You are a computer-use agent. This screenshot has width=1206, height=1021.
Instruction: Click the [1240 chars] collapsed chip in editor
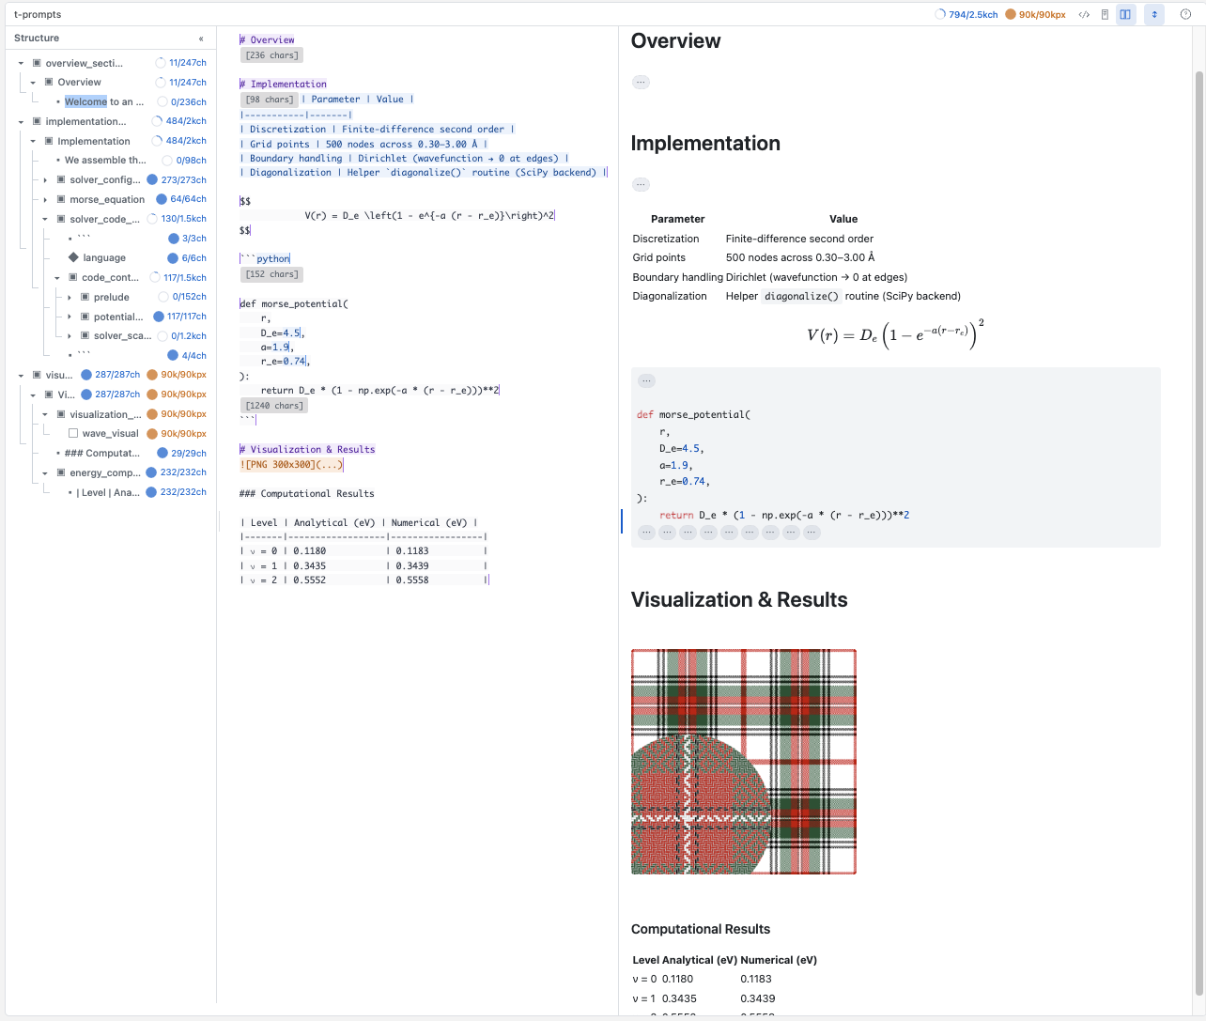[x=274, y=406]
